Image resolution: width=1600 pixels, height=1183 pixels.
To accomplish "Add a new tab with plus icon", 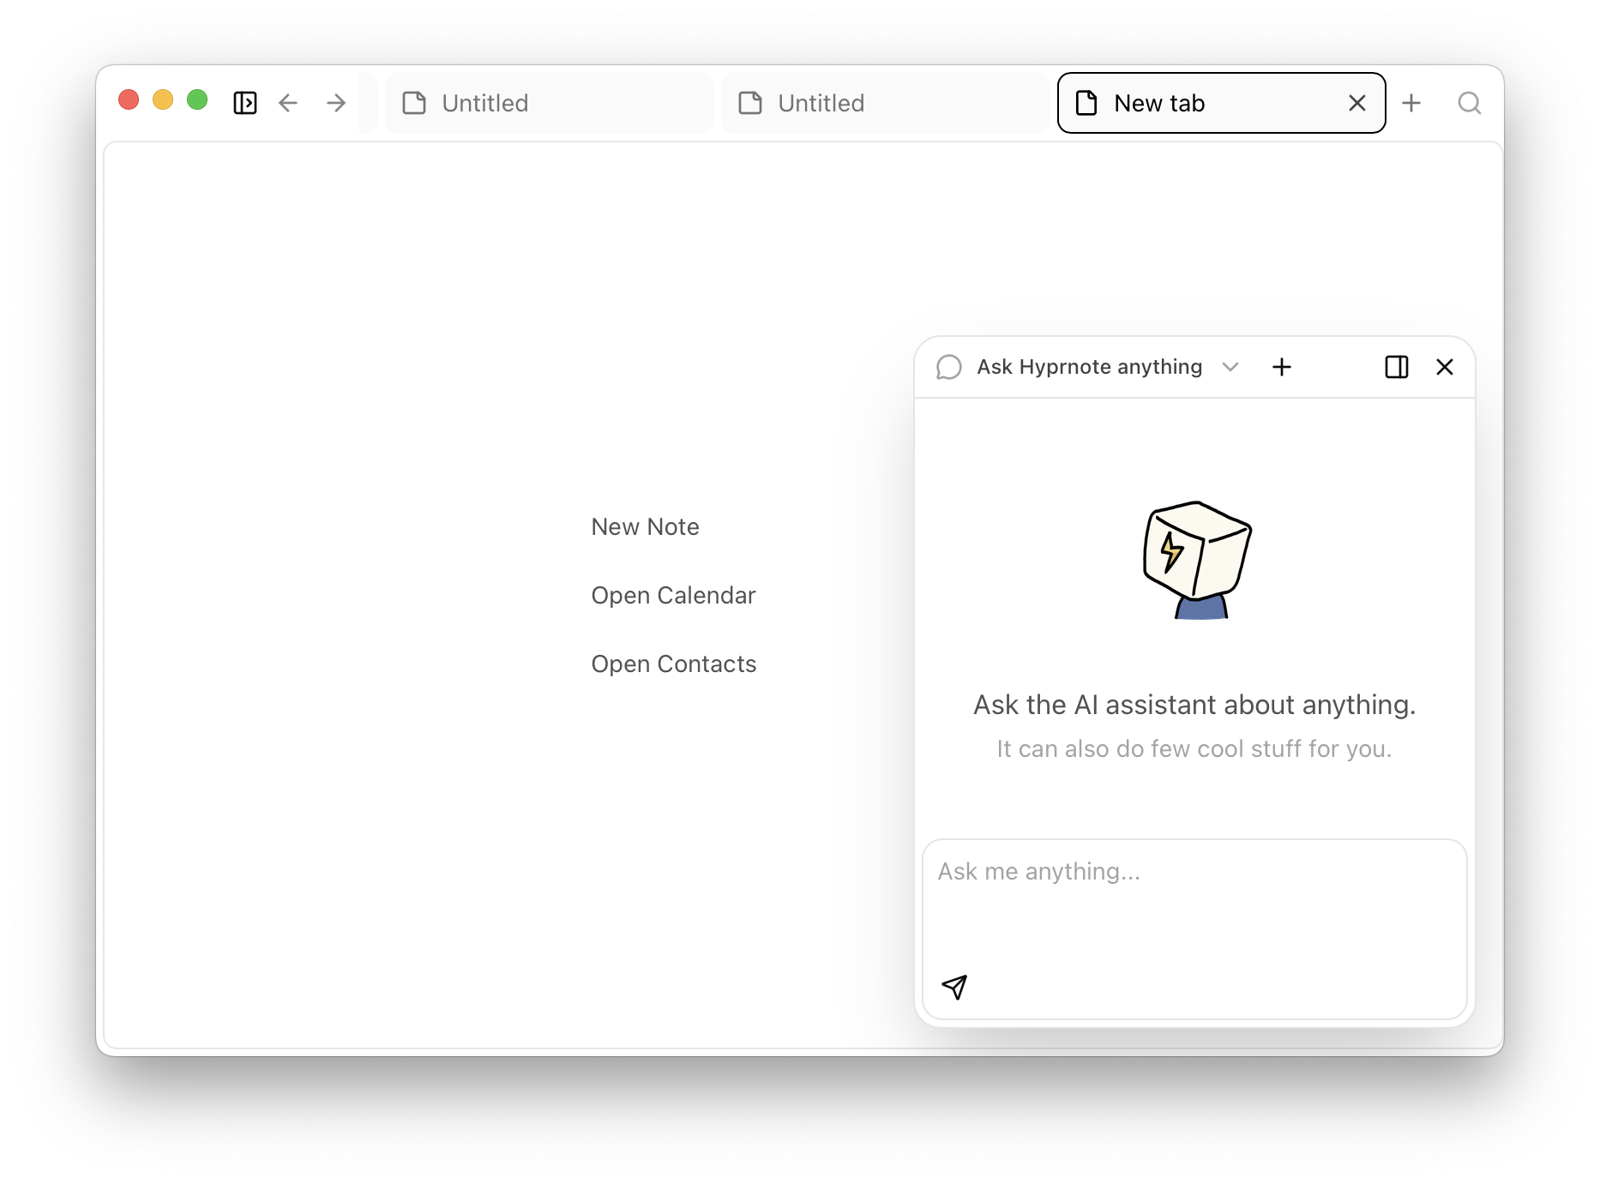I will point(1411,103).
